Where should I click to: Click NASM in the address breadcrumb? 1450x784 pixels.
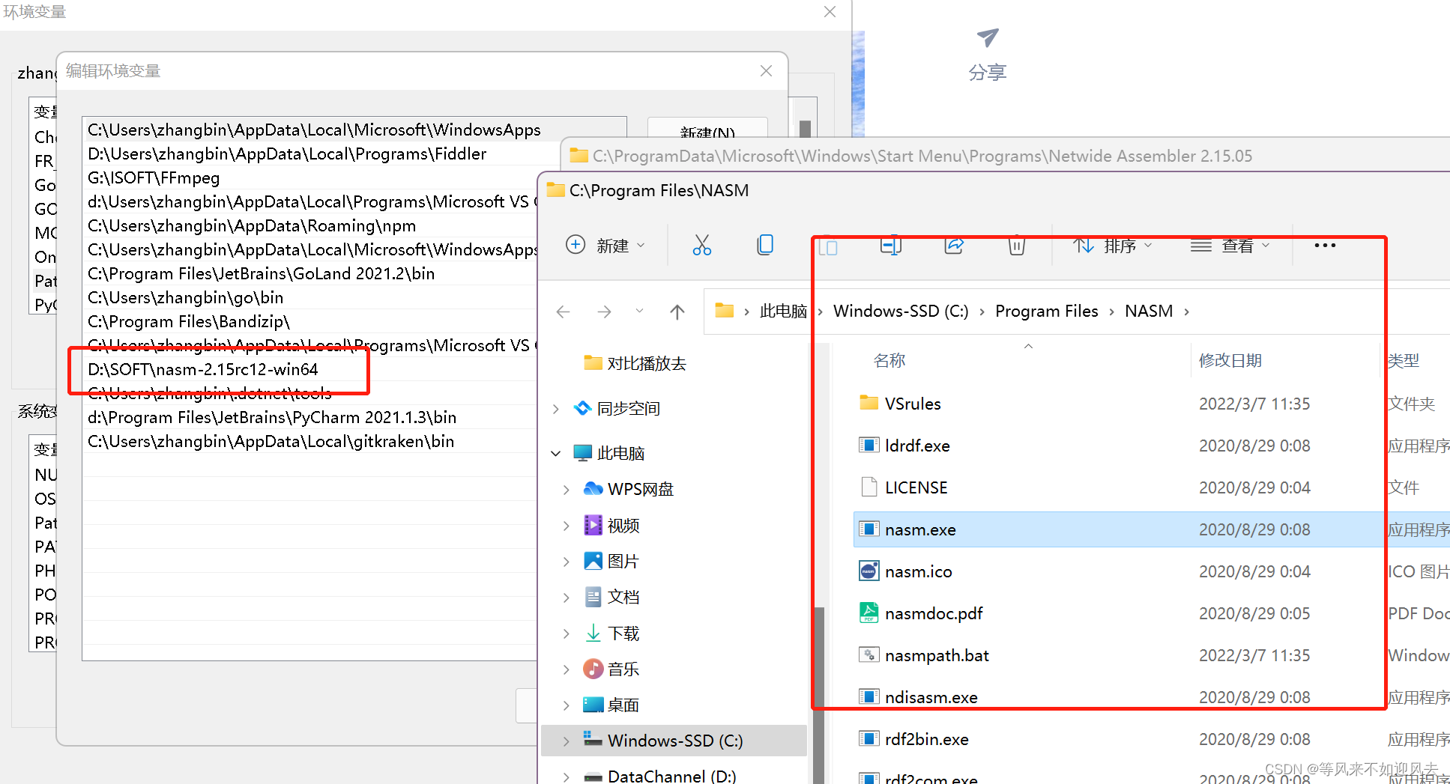[1149, 311]
